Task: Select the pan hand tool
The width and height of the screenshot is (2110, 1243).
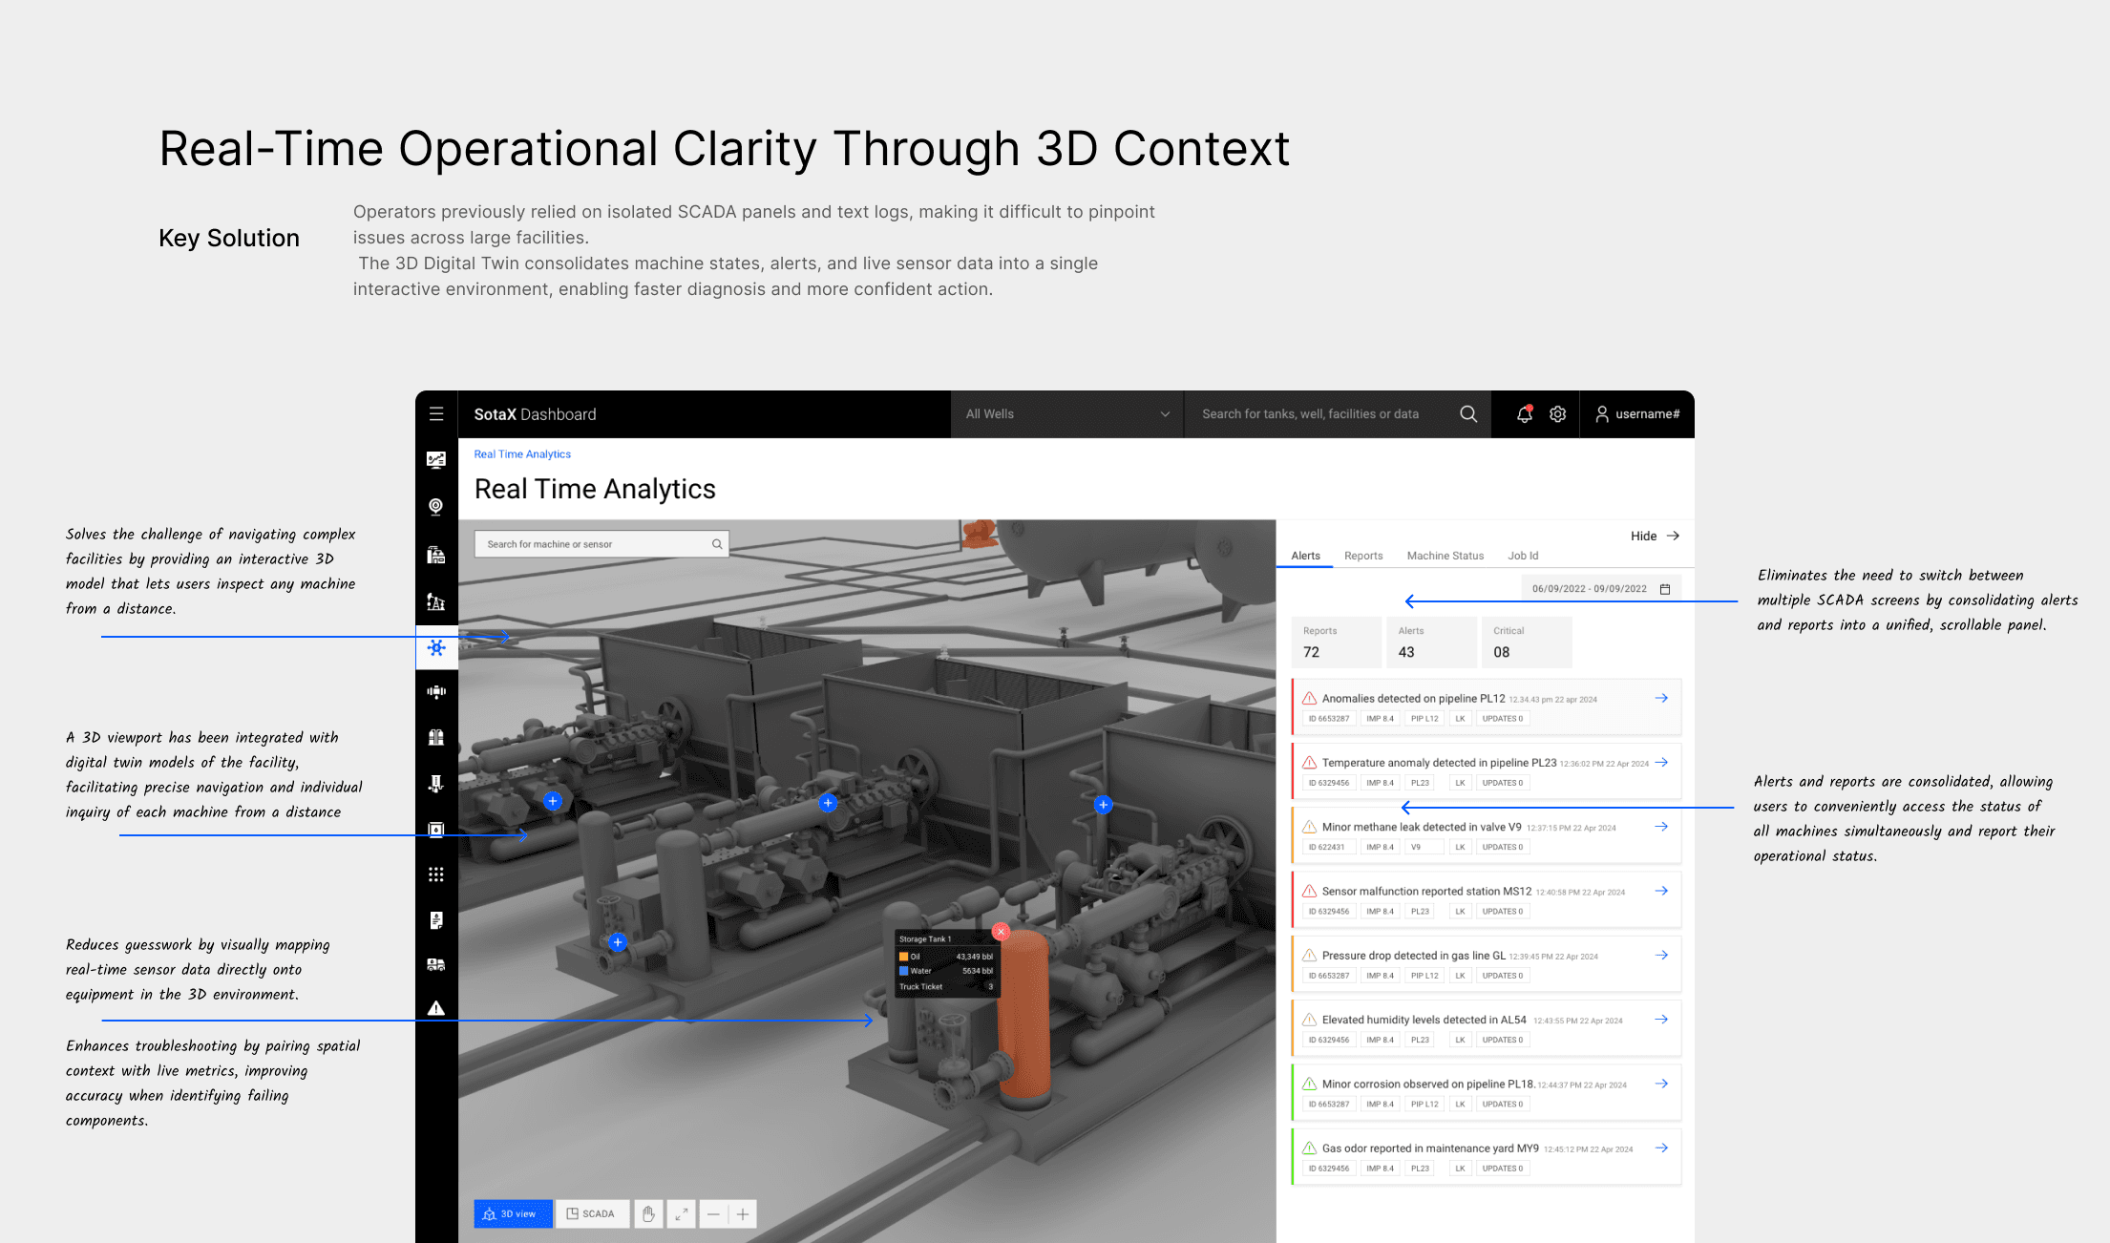Action: pyautogui.click(x=648, y=1213)
